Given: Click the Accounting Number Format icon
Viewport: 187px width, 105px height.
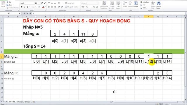Looking at the screenshot, I should pyautogui.click(x=83, y=7).
